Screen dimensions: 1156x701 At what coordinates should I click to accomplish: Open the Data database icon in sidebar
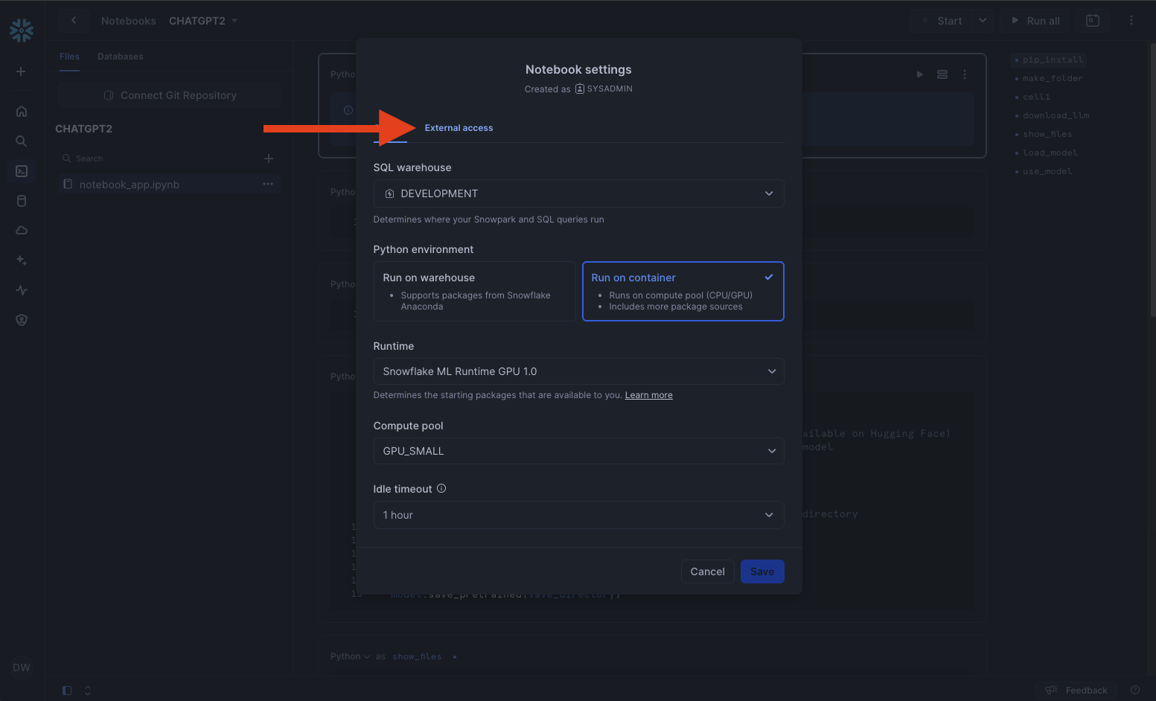pyautogui.click(x=22, y=201)
